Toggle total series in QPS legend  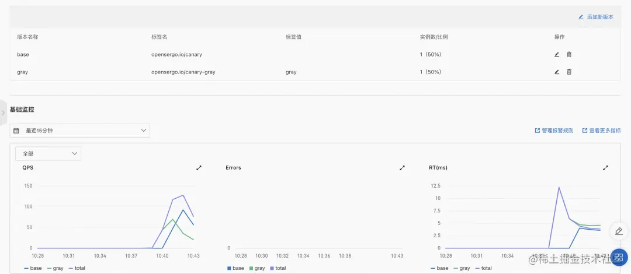click(77, 268)
